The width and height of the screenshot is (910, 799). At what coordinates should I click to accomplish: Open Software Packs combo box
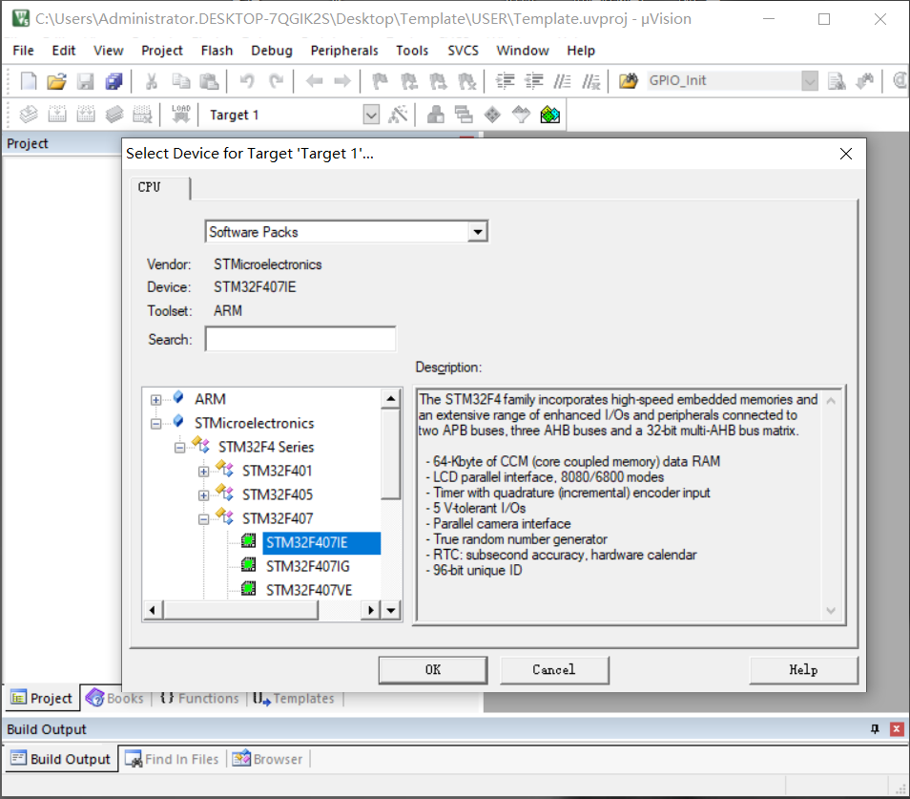[x=346, y=232]
